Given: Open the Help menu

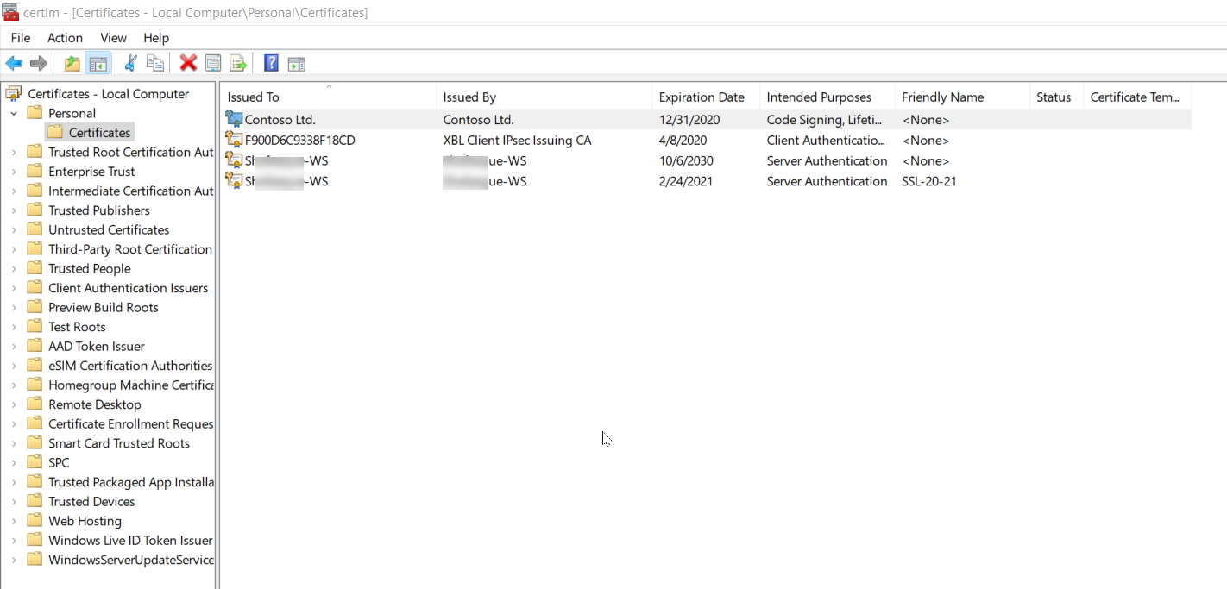Looking at the screenshot, I should click(156, 38).
